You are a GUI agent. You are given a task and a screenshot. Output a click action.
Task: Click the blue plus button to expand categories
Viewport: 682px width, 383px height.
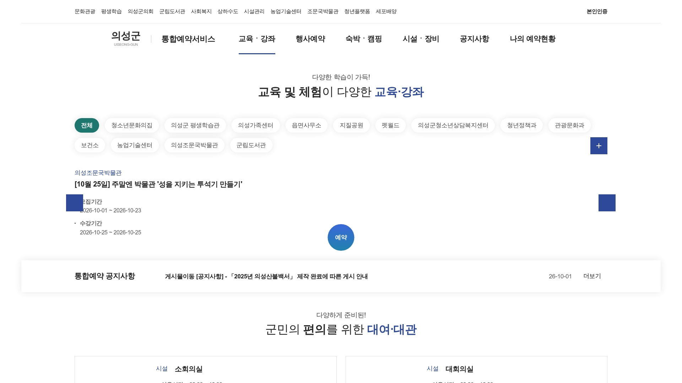point(599,146)
